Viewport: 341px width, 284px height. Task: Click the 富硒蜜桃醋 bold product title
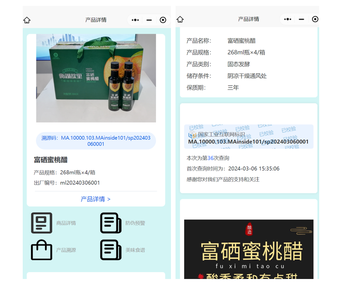(x=50, y=160)
